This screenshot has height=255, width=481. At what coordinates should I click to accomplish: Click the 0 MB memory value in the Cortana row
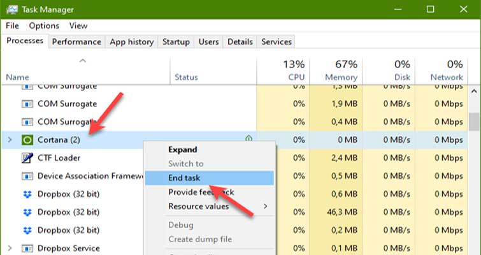pos(347,140)
